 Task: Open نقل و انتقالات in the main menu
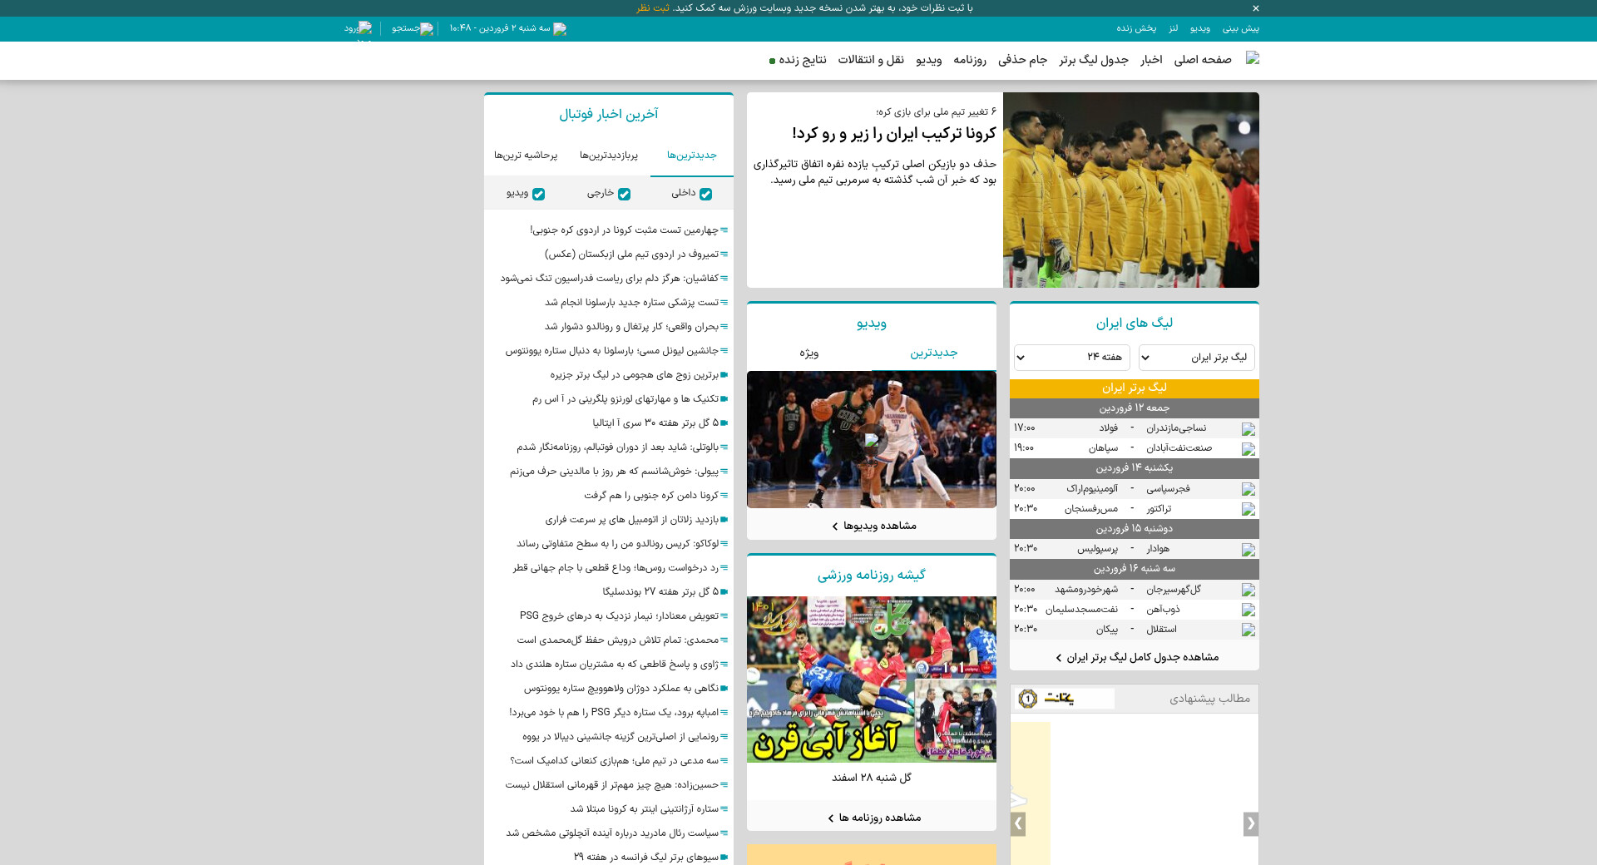coord(870,60)
